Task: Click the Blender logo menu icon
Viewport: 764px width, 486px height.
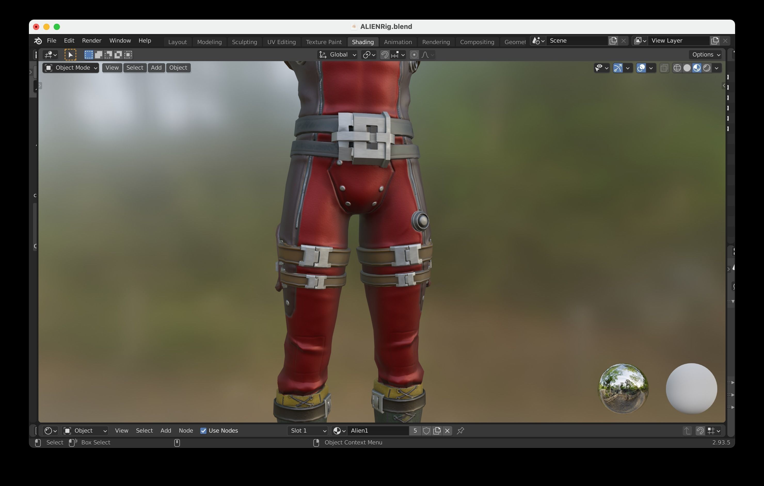Action: pyautogui.click(x=38, y=40)
